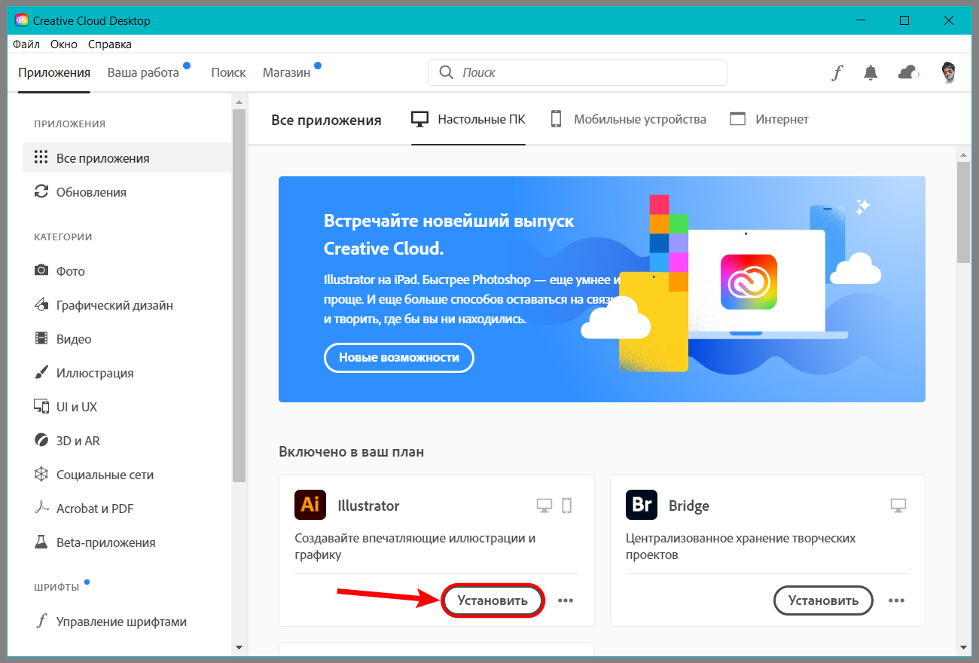This screenshot has width=979, height=663.
Task: Switch to the Магазин tab
Action: pos(286,73)
